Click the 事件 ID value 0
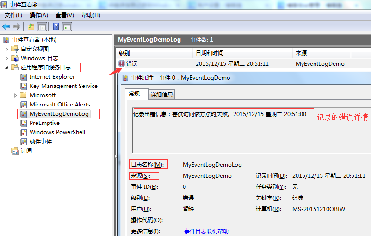The width and height of the screenshot is (371, 236). [x=184, y=187]
